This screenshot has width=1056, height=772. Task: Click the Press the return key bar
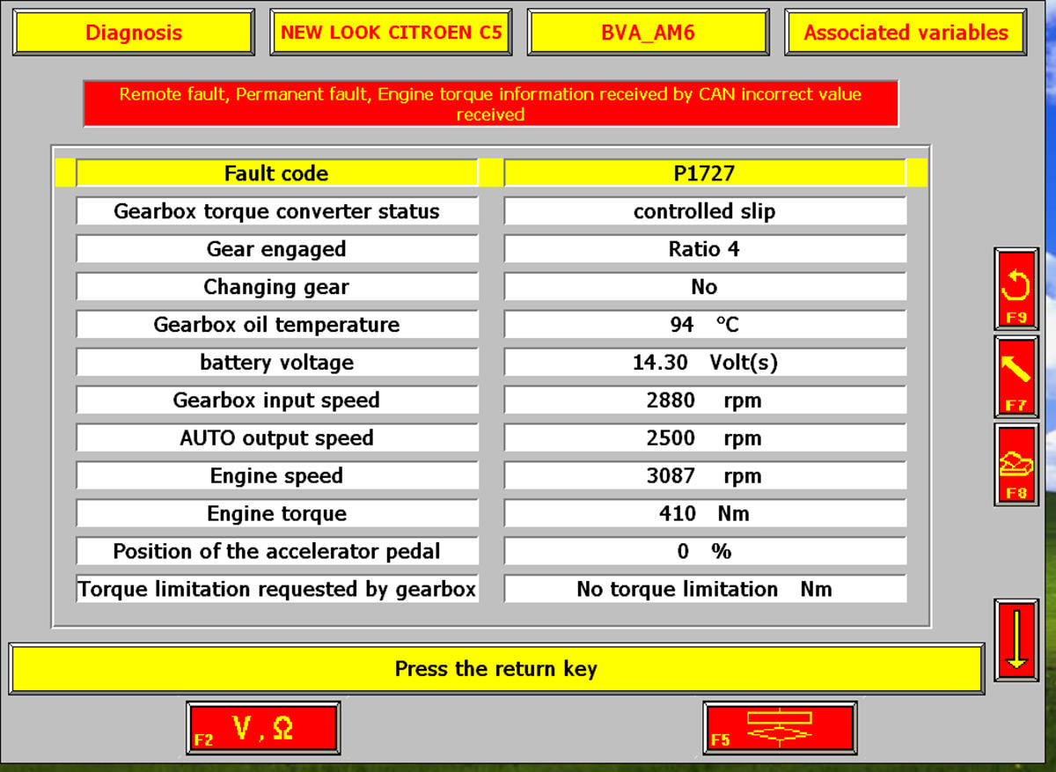496,668
